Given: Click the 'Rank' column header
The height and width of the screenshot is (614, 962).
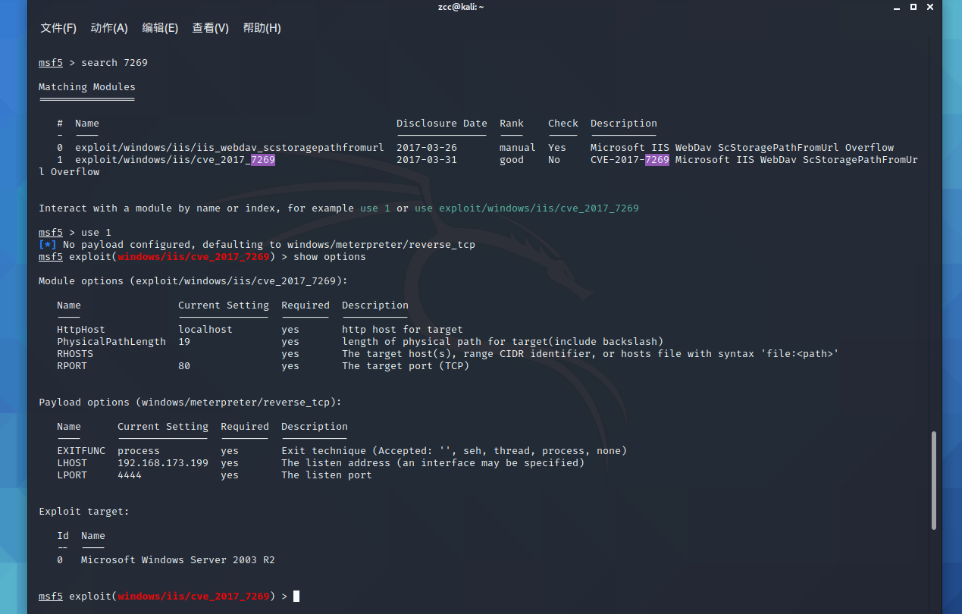Looking at the screenshot, I should [512, 124].
